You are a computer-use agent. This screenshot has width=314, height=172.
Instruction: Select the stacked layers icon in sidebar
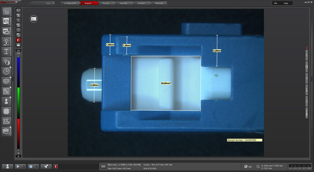point(6,81)
